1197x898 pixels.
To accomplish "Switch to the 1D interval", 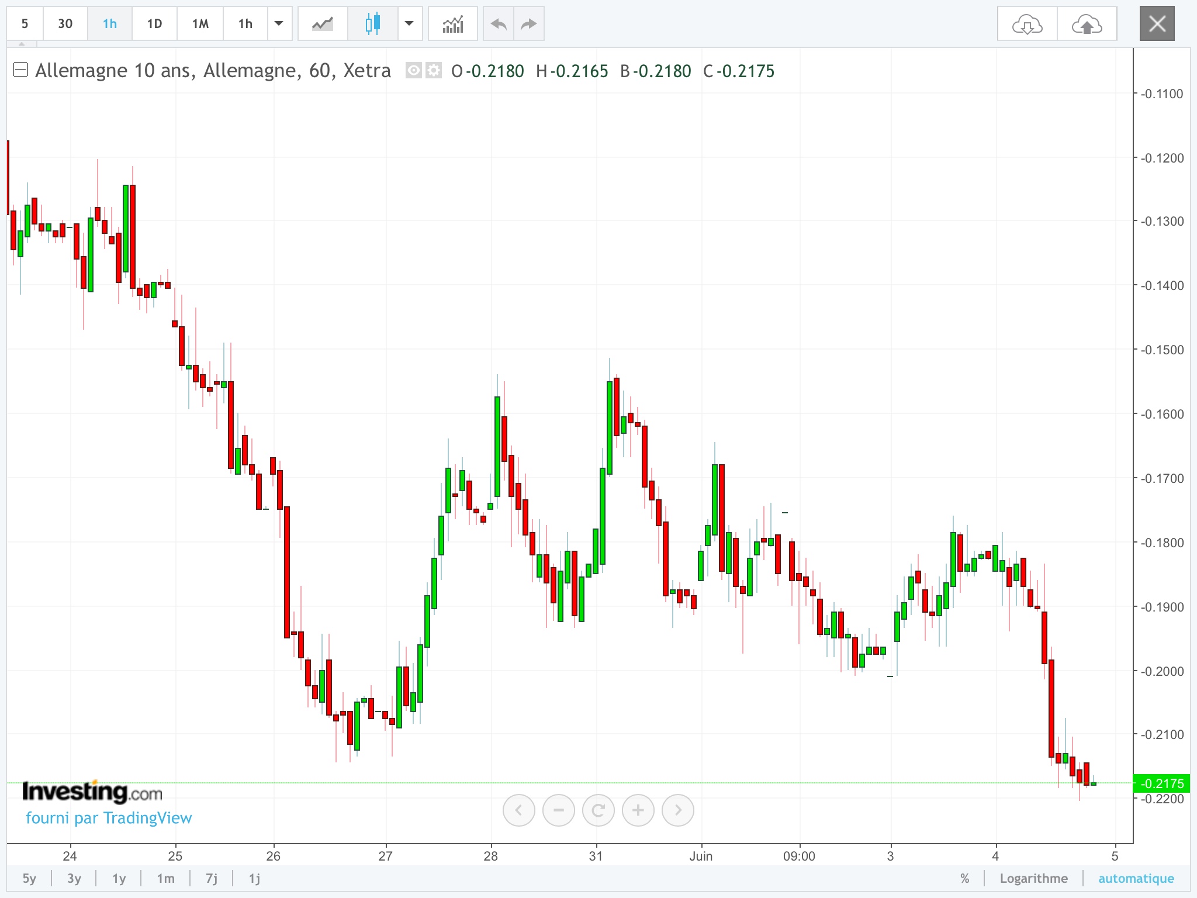I will (154, 24).
